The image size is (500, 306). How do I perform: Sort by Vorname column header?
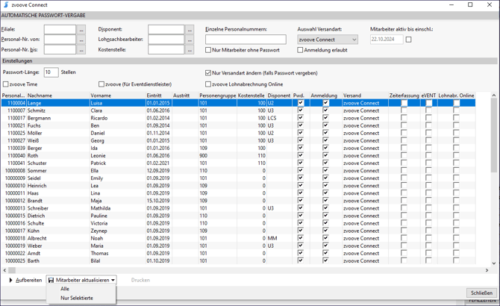pyautogui.click(x=118, y=96)
